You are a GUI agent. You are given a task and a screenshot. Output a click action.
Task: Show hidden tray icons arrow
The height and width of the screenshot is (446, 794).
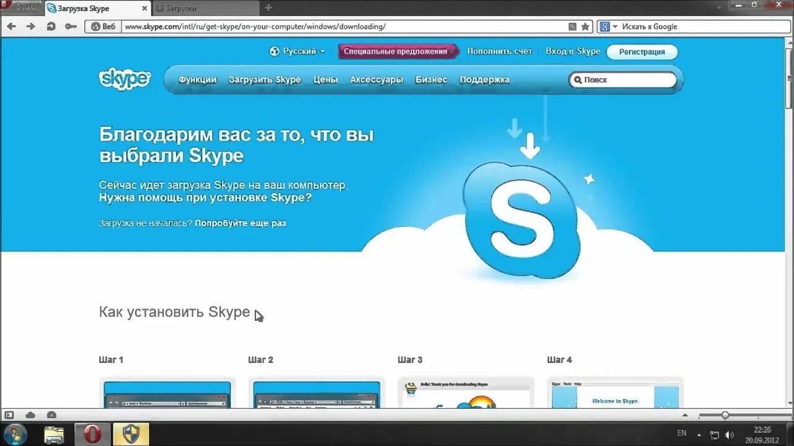[700, 435]
